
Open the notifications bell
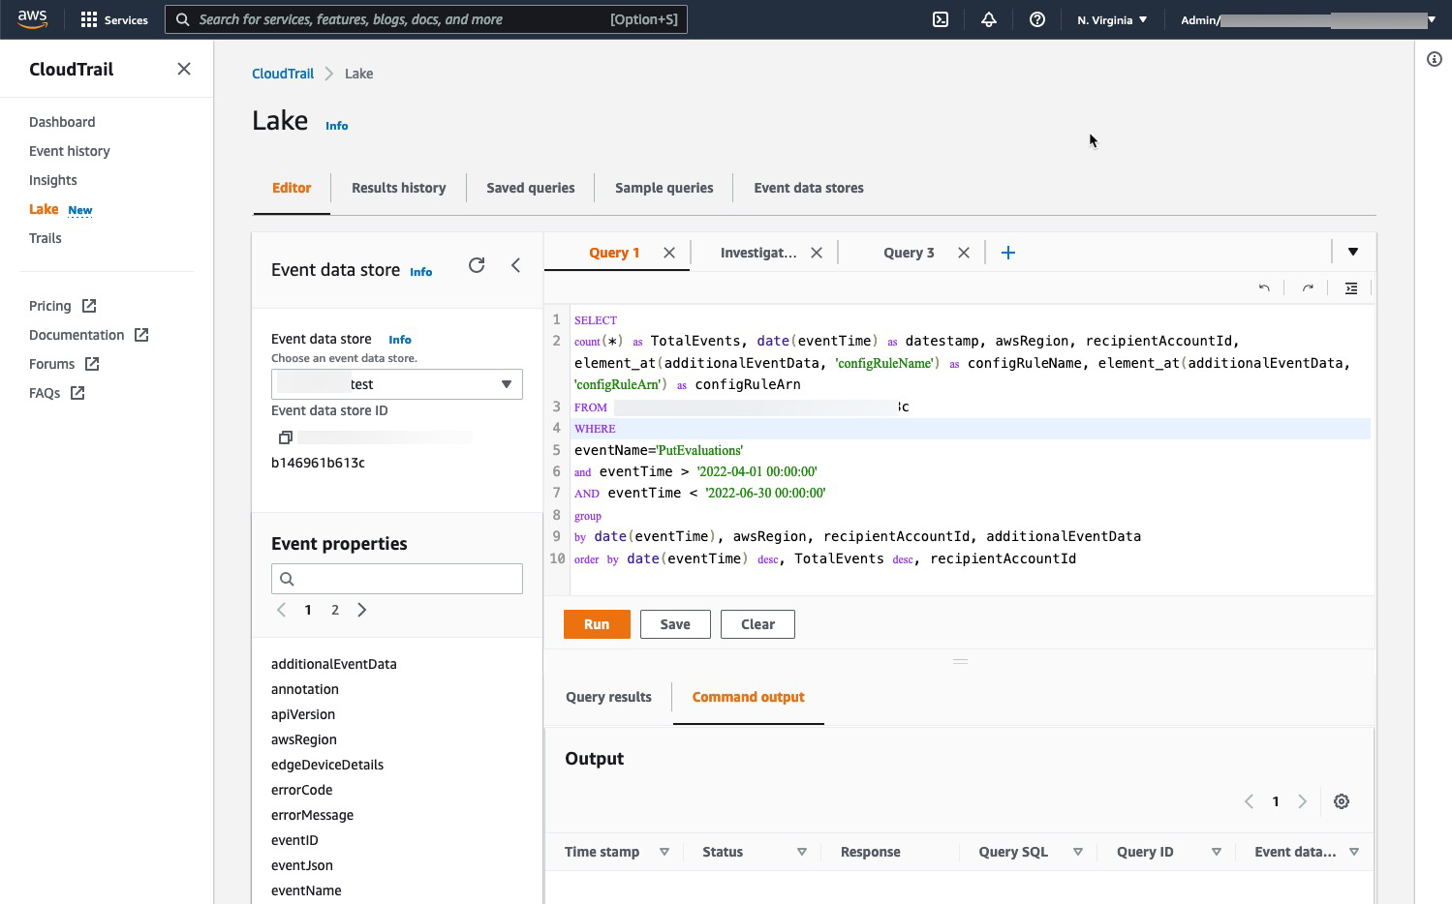(989, 18)
